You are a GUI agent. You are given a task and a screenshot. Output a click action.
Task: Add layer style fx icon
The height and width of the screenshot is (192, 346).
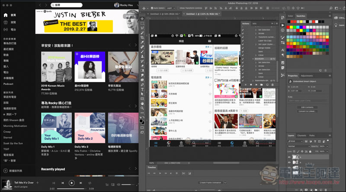click(x=301, y=190)
